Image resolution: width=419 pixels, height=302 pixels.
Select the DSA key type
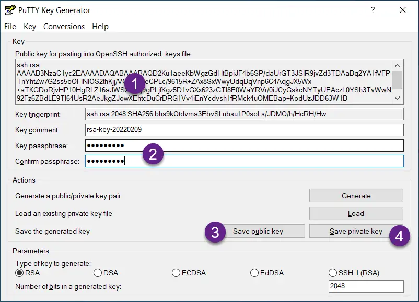click(x=98, y=273)
